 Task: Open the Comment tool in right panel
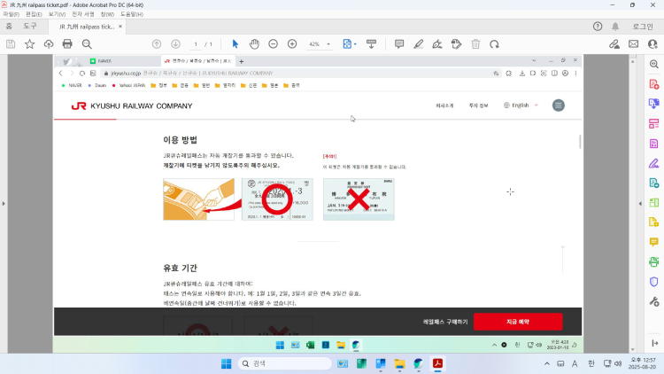pos(654,242)
